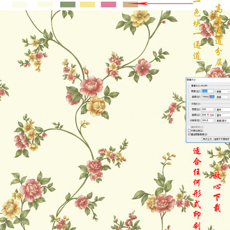
Task: Click the document size height field
Action: point(208,115)
